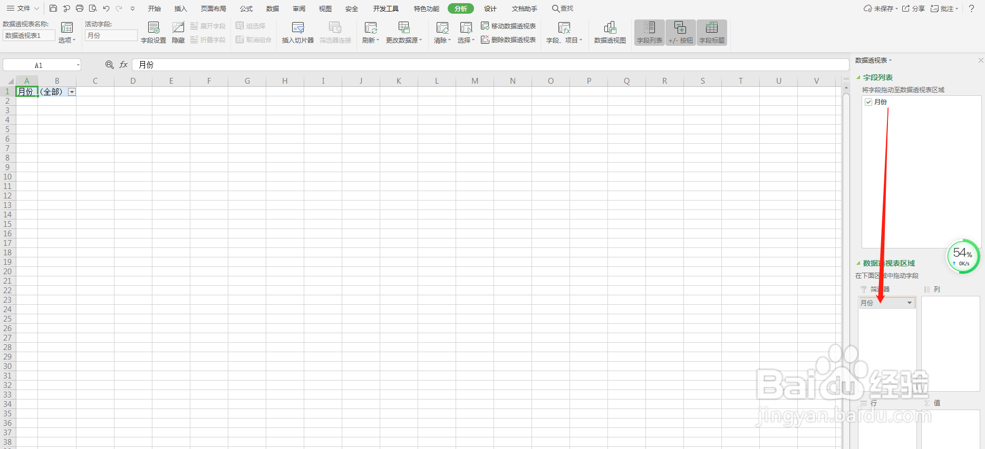The image size is (985, 449).
Task: Click the 查找 search icon
Action: [556, 8]
